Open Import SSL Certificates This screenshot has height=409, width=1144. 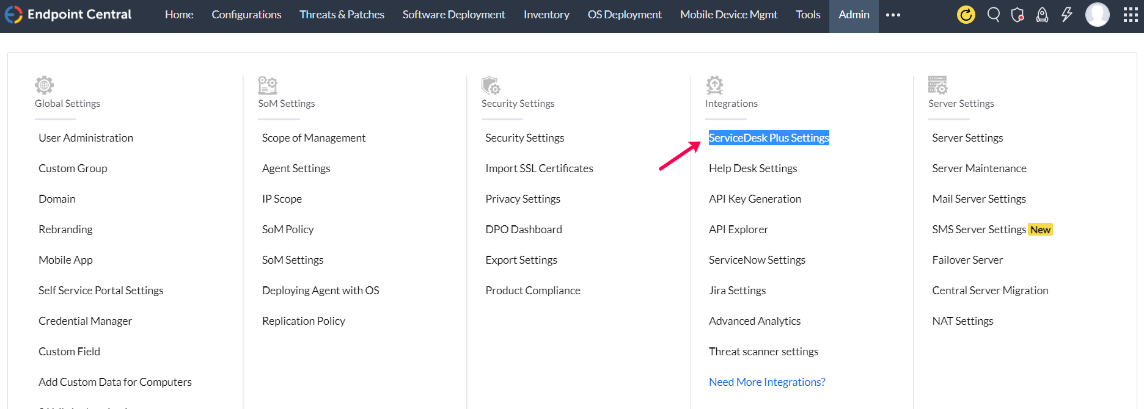pos(539,168)
